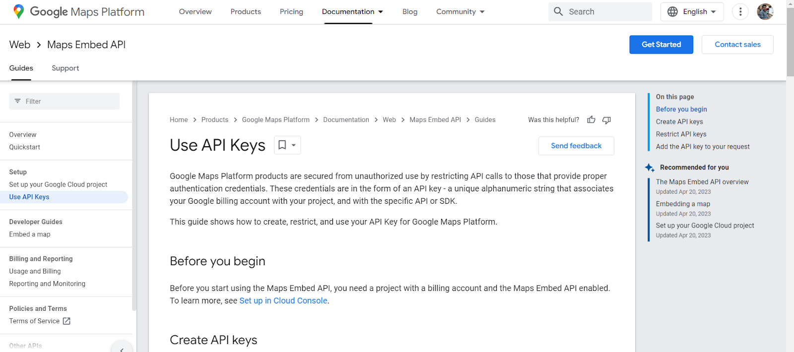
Task: Open the Pricing top navigation item
Action: (x=291, y=11)
